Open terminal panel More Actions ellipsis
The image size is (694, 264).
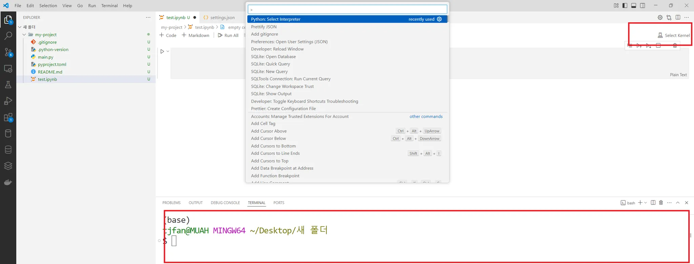click(x=669, y=203)
